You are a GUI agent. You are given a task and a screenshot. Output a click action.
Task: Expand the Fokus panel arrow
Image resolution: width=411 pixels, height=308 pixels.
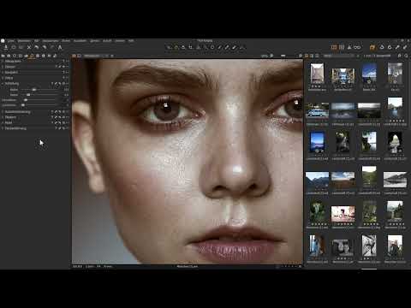coord(3,78)
